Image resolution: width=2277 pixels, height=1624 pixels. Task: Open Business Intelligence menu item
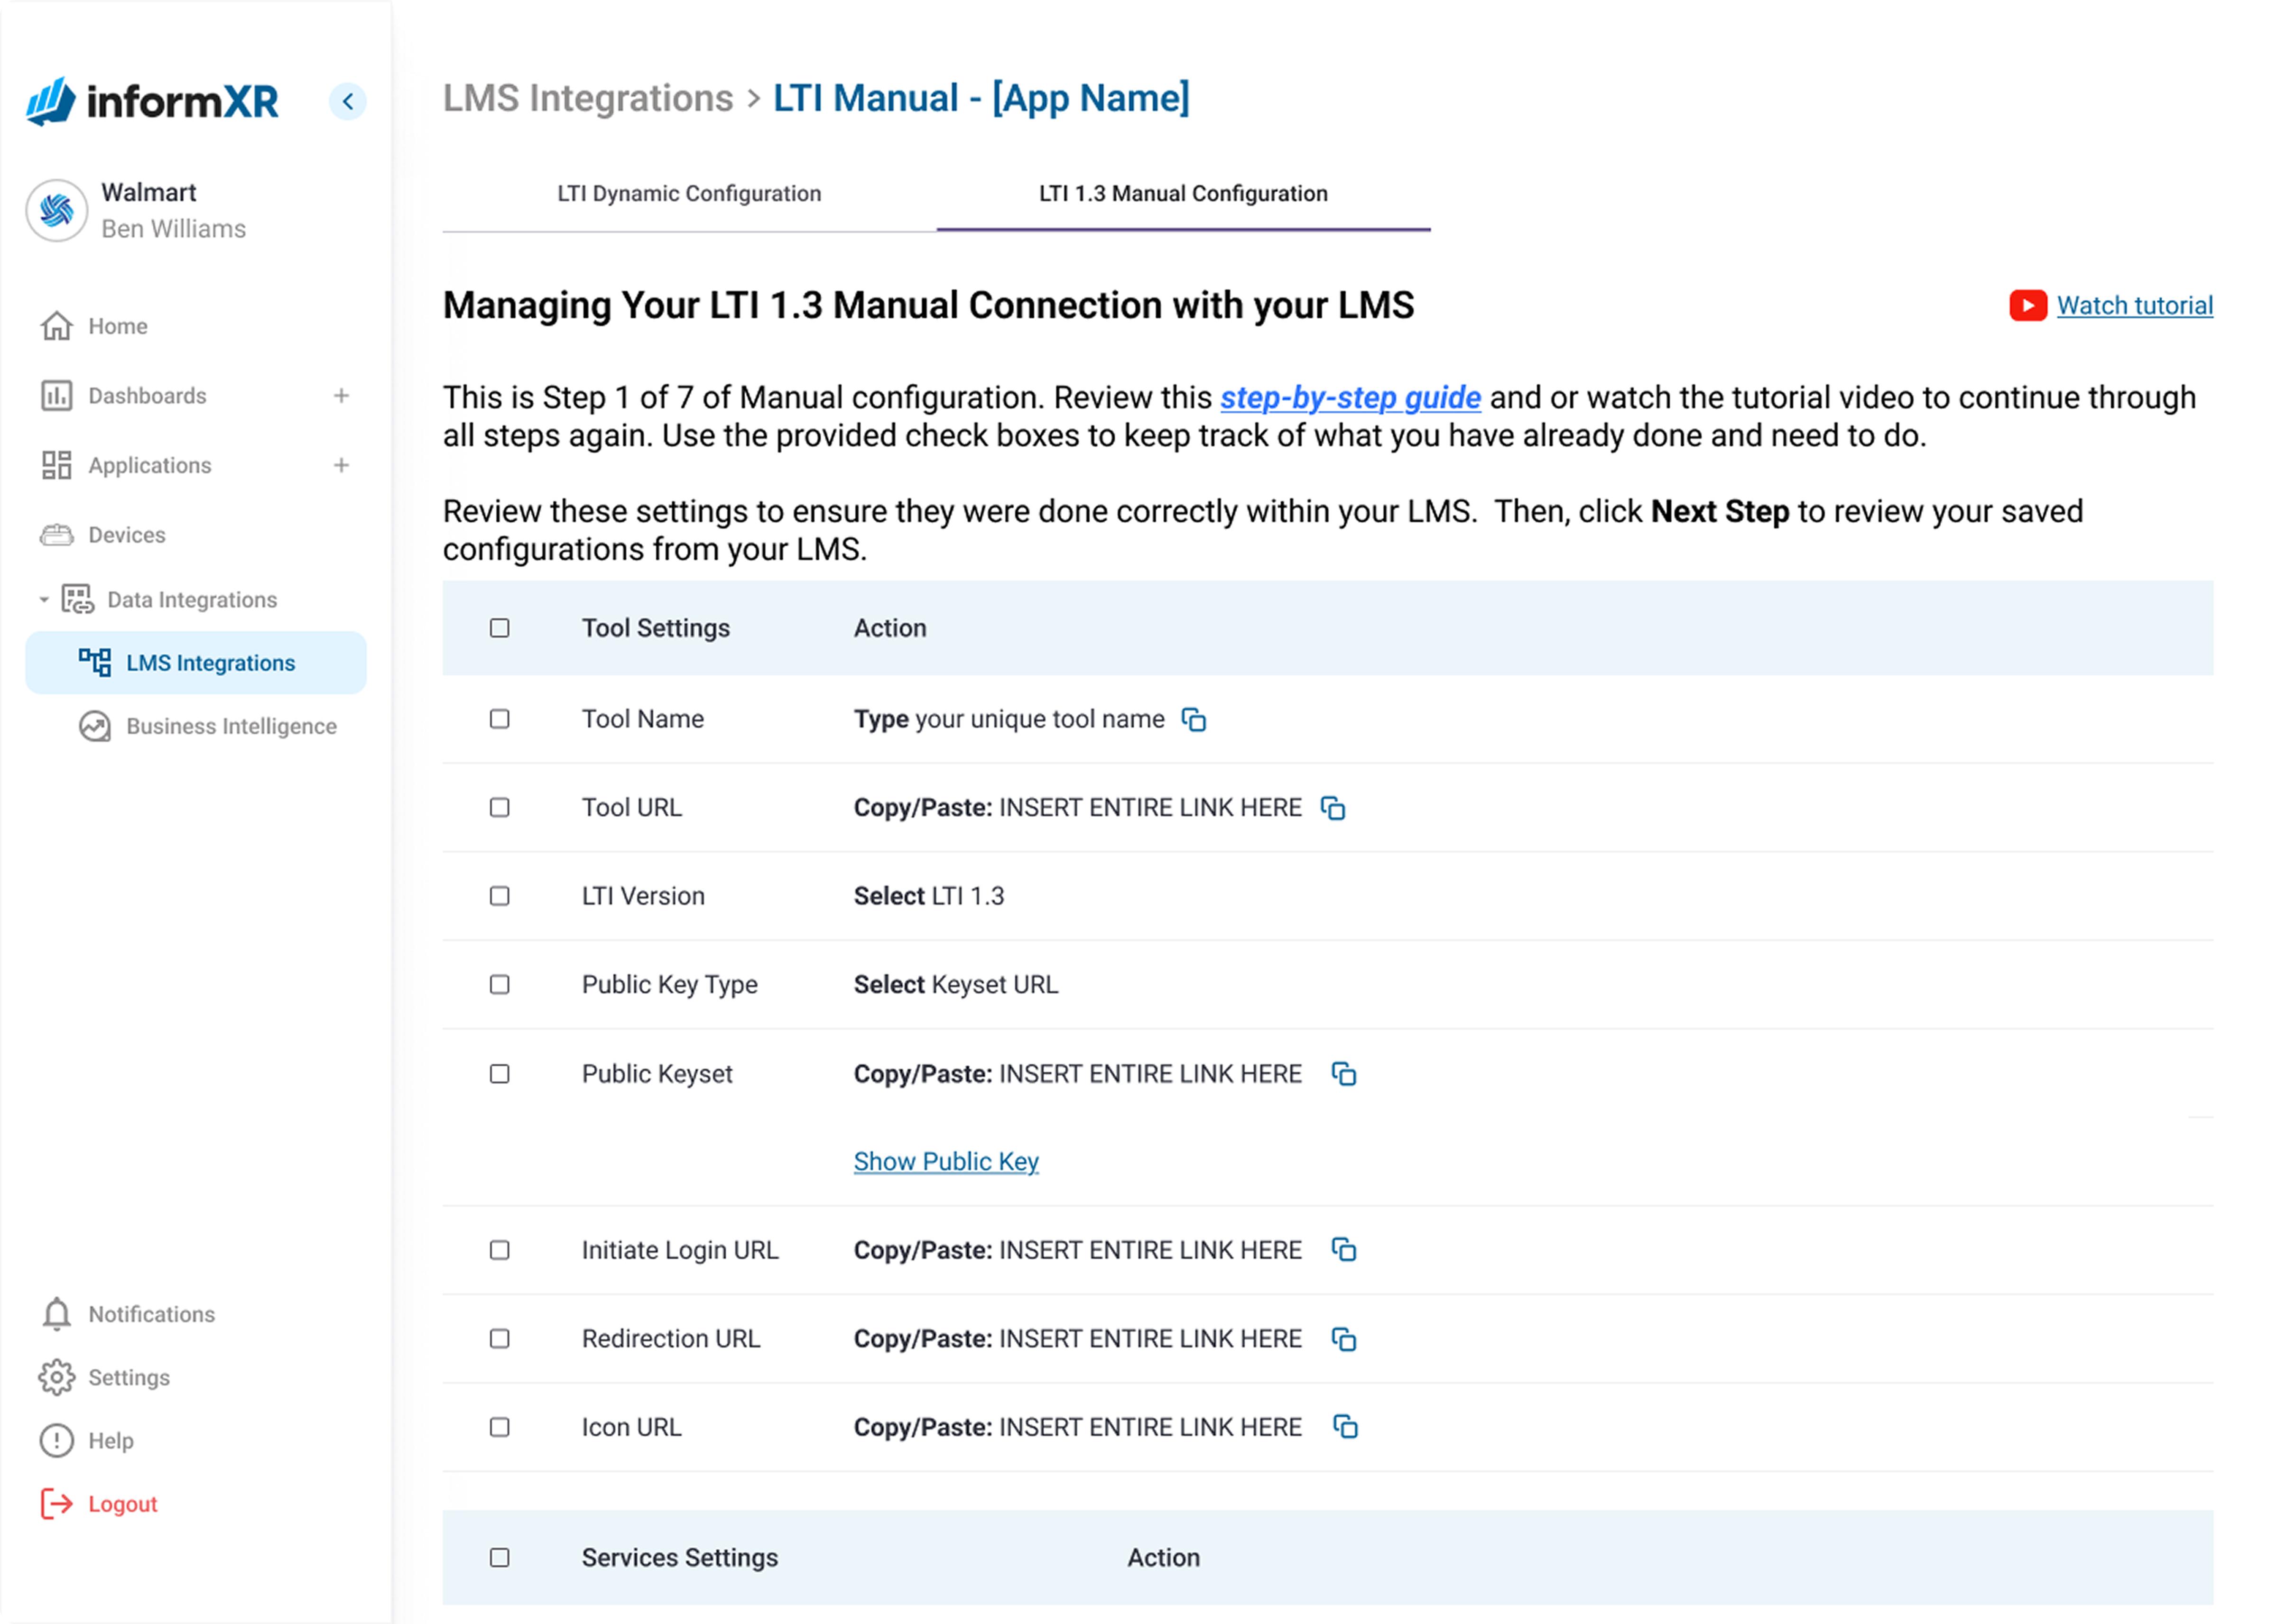coord(231,726)
